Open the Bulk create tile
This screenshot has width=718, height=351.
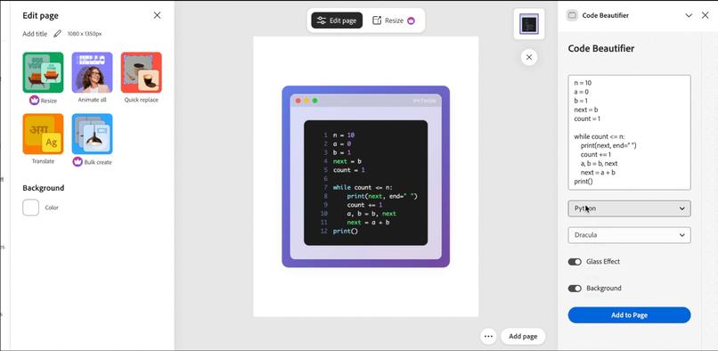pyautogui.click(x=92, y=134)
